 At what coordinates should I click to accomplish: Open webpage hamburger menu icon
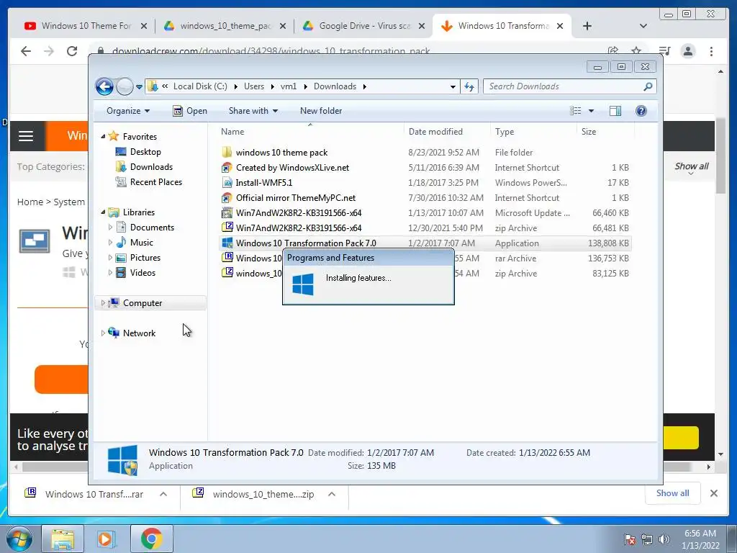pos(26,136)
